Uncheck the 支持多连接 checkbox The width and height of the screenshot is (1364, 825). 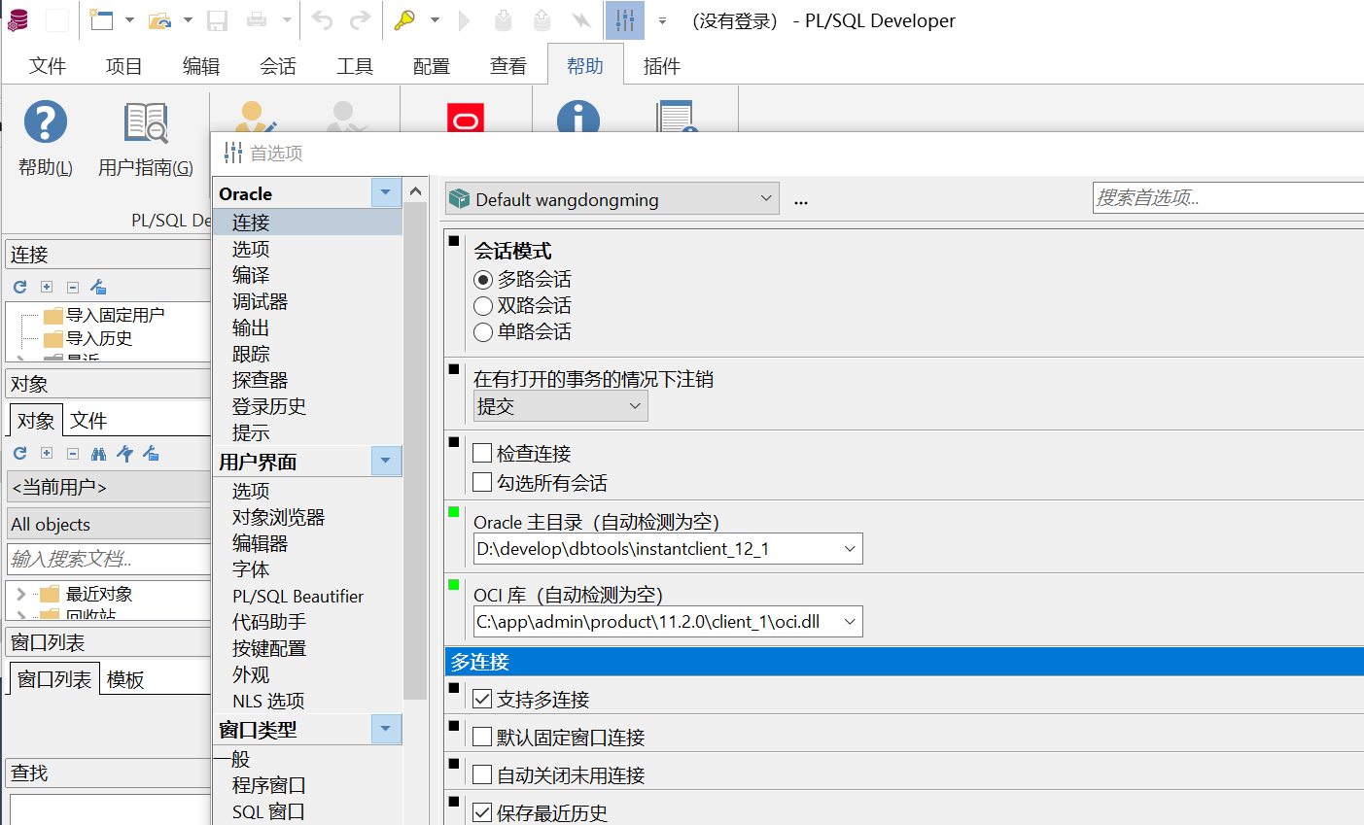[x=482, y=699]
